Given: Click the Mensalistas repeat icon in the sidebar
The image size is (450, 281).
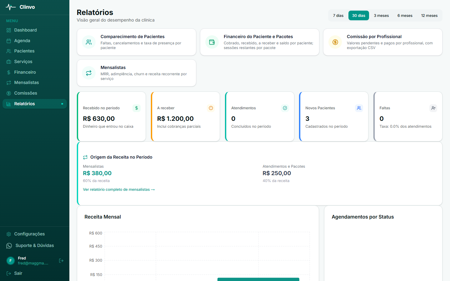Looking at the screenshot, I should 9,83.
